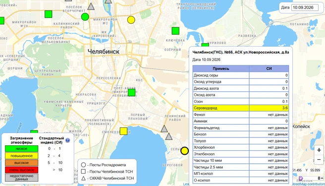The height and width of the screenshot is (186, 325).
Task: Click the 'Бензол' row
Action: (241, 134)
